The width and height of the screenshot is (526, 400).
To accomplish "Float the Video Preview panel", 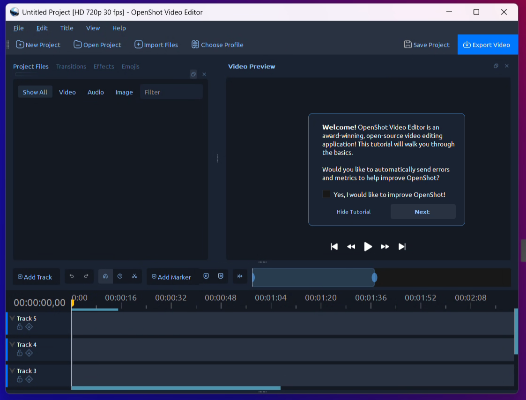I will tap(496, 66).
